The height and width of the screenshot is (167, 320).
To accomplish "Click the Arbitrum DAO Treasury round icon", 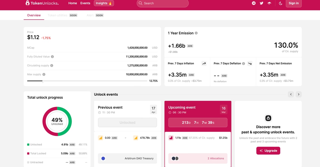I will pos(103,158).
